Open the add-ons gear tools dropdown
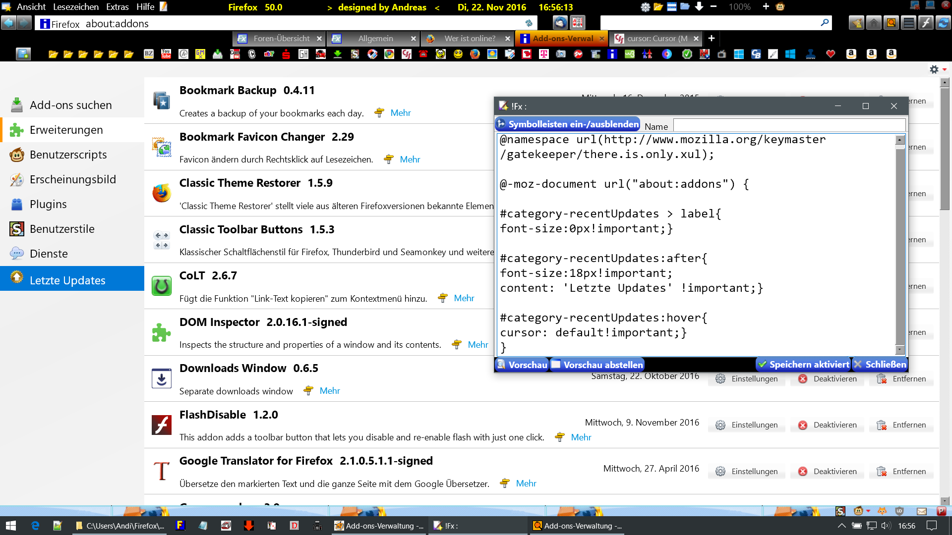 pos(938,70)
